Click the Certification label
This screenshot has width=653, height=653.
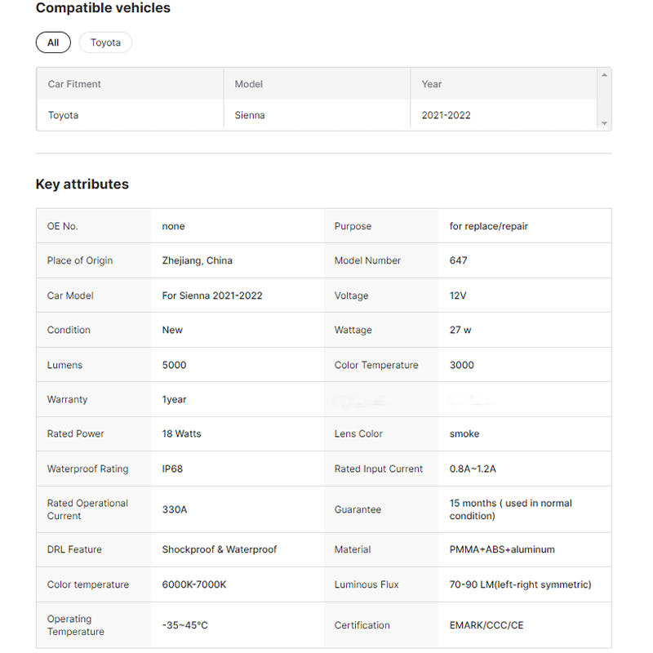(x=362, y=625)
